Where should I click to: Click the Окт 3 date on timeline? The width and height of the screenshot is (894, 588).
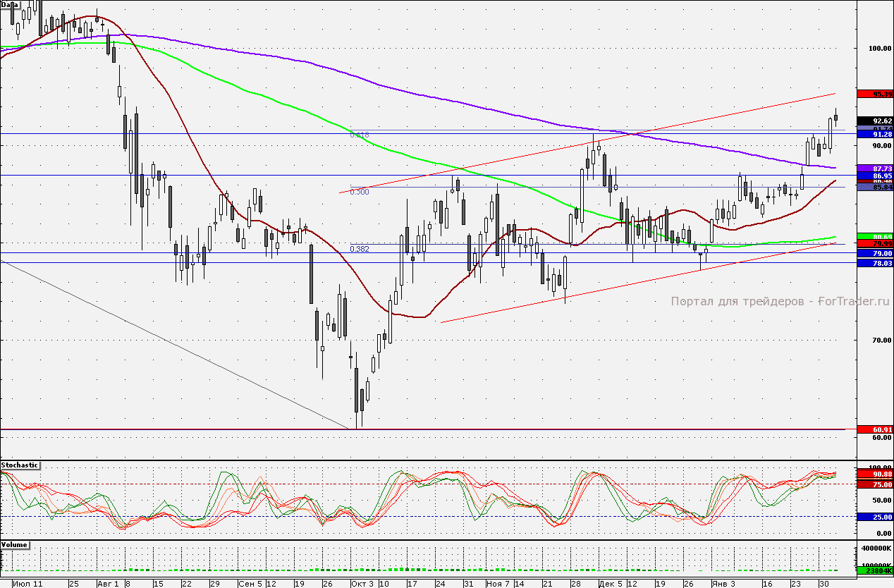362,584
